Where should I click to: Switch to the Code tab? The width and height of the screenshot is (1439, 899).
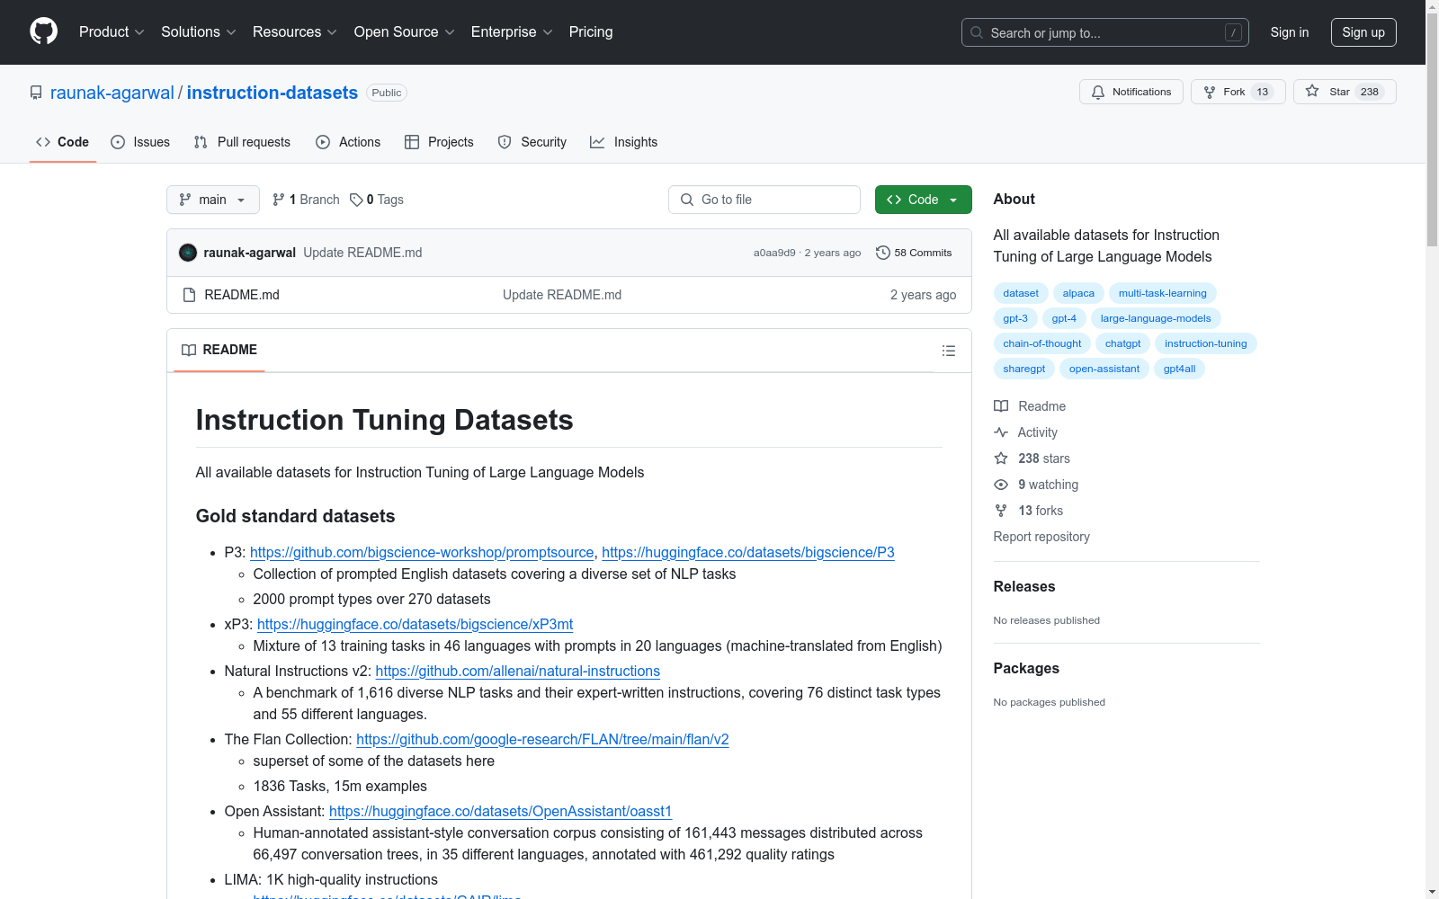(x=63, y=142)
